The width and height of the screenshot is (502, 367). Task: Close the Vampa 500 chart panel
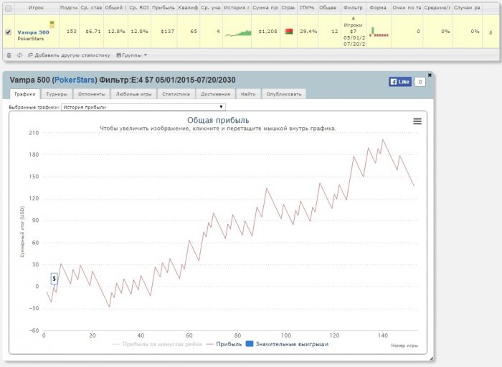coord(430,75)
